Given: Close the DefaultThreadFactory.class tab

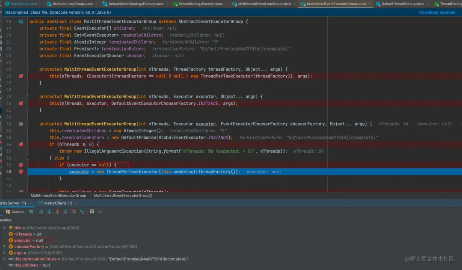Looking at the screenshot, I should [x=427, y=4].
